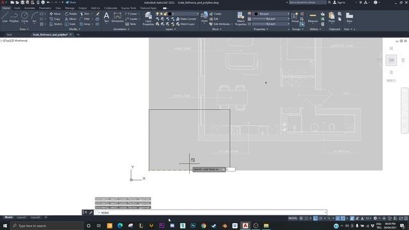Click Make Current layer button
This screenshot has height=230, width=409.
click(186, 19)
